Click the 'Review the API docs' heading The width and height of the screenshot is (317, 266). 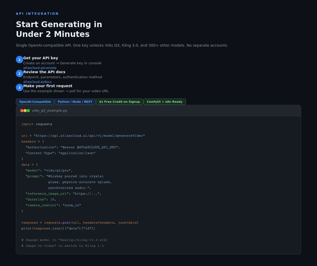point(44,72)
